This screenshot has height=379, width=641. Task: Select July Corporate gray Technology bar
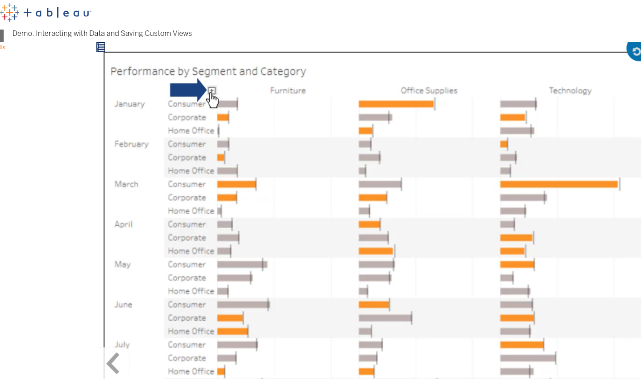pos(528,358)
